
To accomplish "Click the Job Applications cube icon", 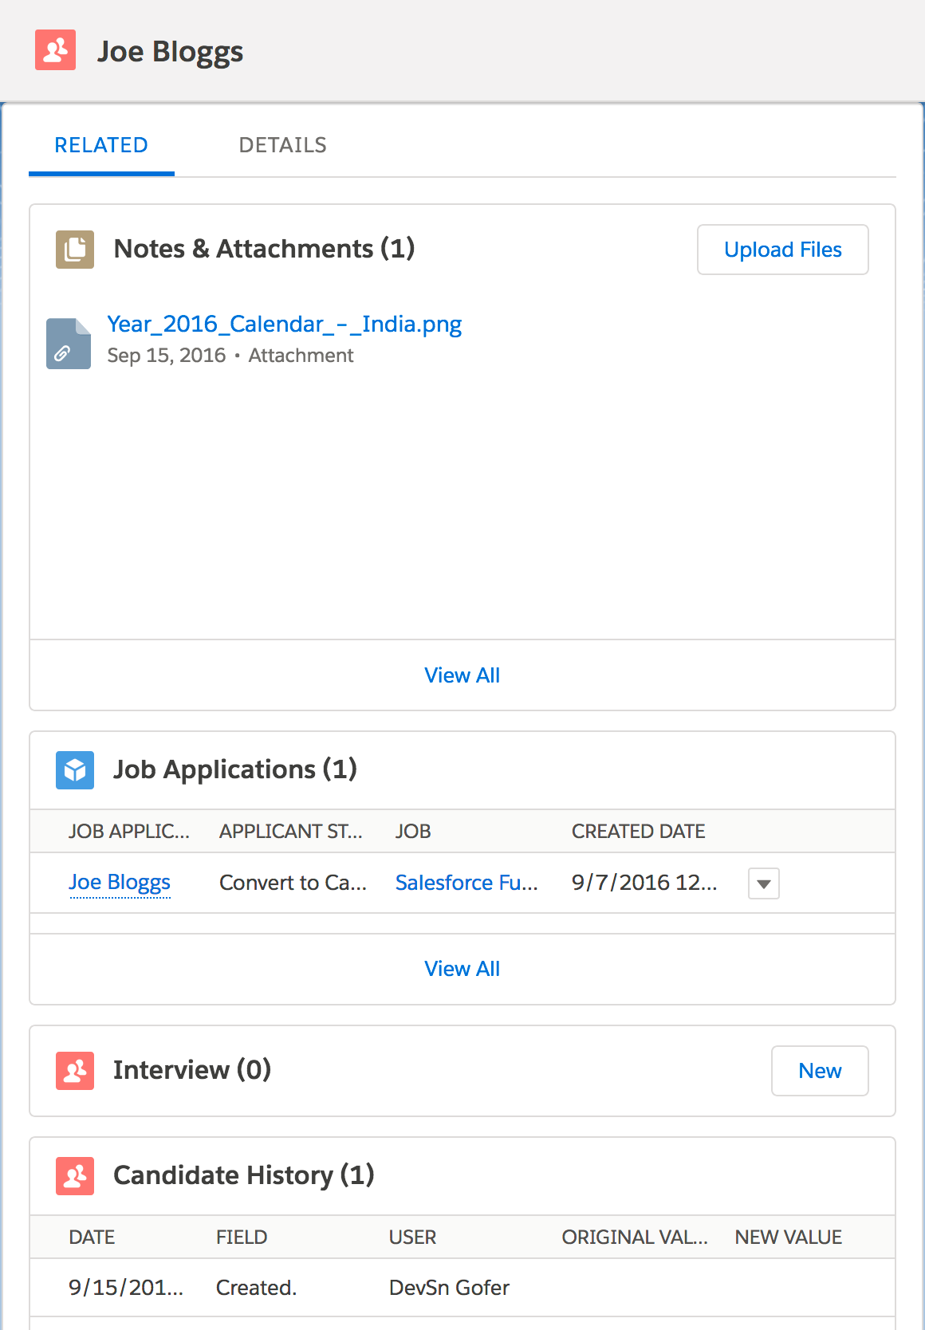I will [75, 770].
